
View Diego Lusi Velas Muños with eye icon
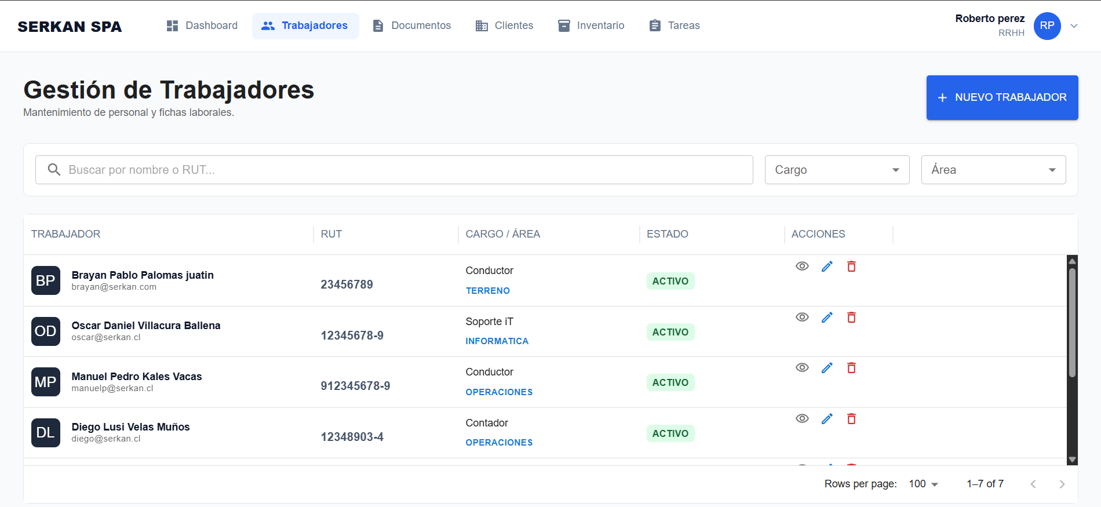click(x=802, y=419)
